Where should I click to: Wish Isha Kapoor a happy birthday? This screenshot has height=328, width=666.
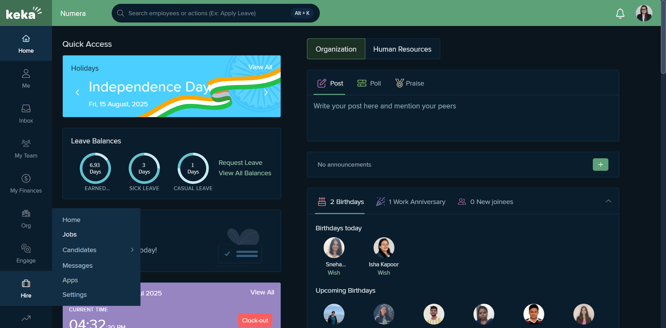coord(384,273)
